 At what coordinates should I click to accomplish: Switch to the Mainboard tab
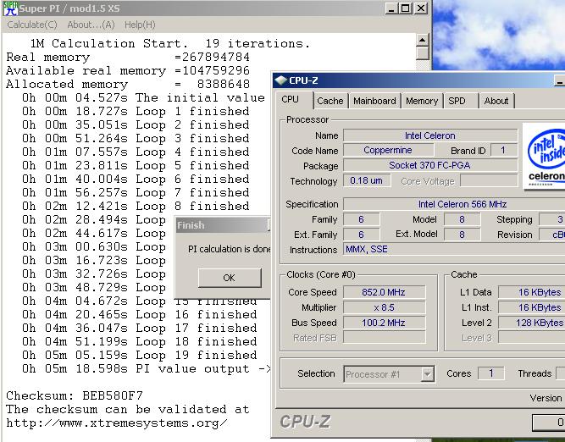coord(374,101)
